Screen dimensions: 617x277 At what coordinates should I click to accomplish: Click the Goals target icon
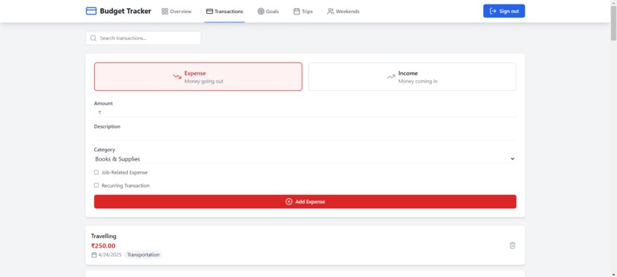261,11
